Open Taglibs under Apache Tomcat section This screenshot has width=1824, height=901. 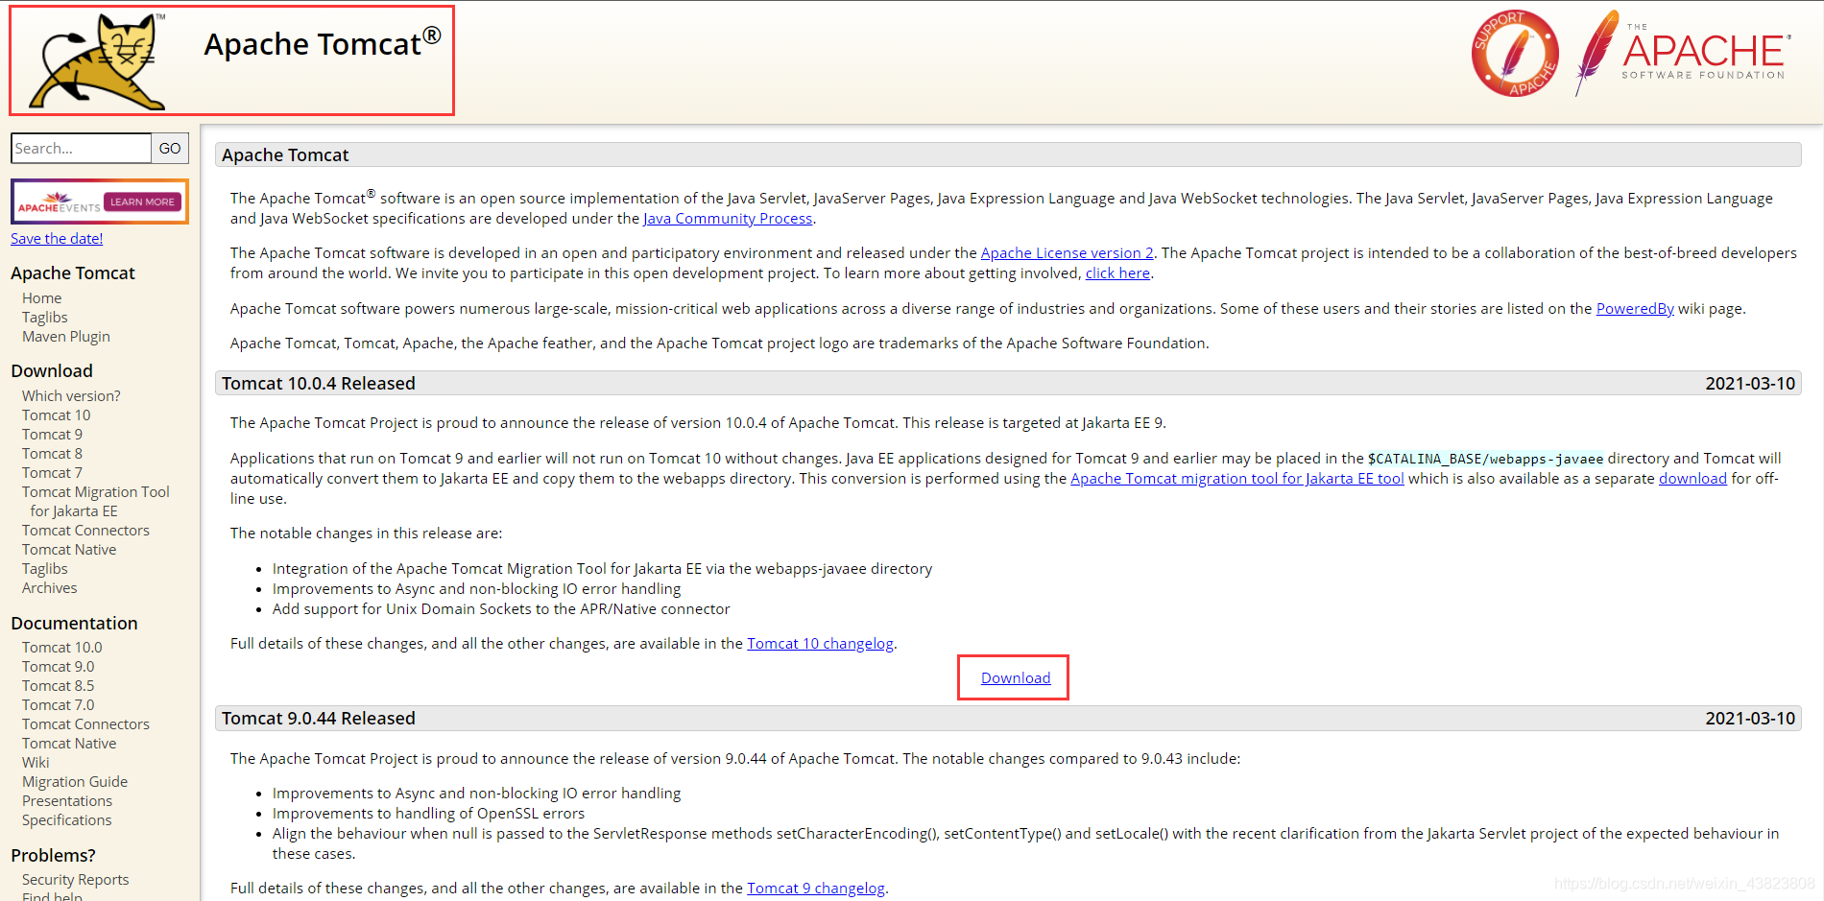[x=45, y=318]
